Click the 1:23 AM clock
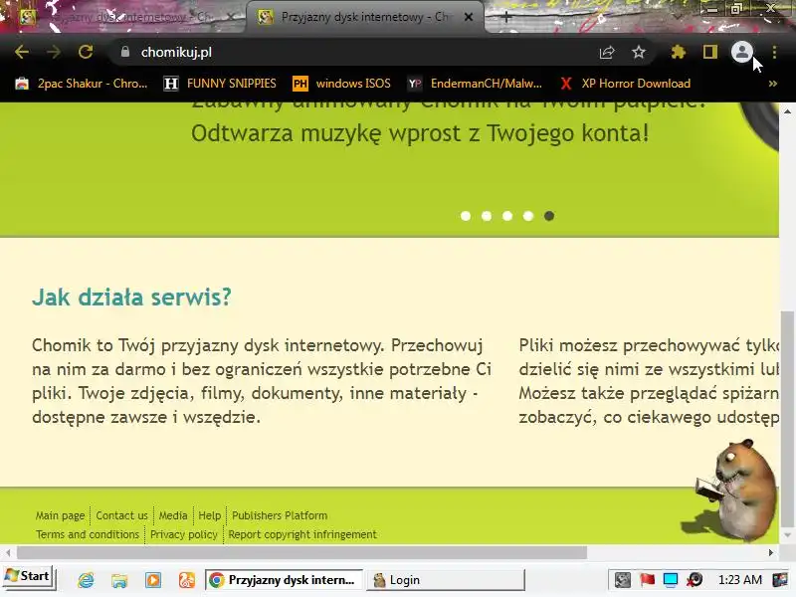796x597 pixels. (x=740, y=580)
